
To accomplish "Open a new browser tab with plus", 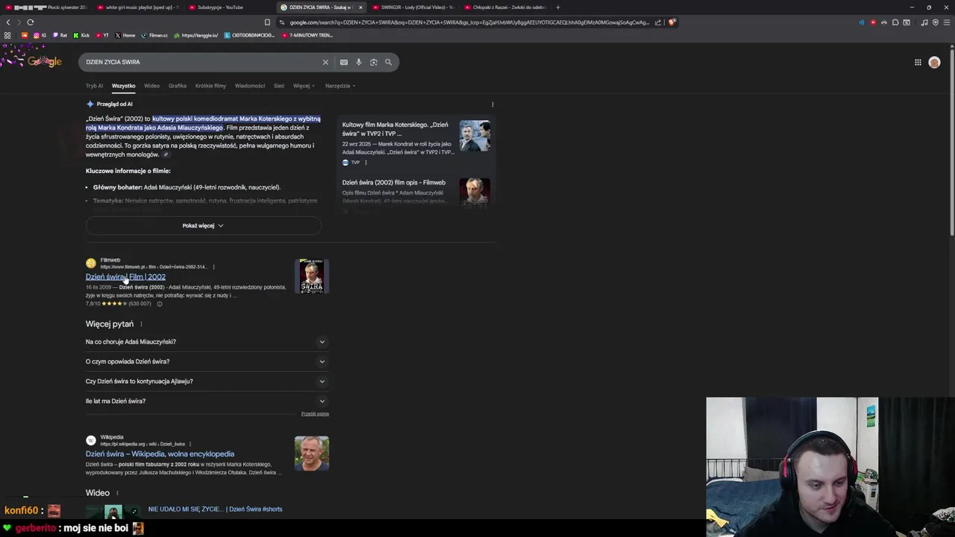I will pyautogui.click(x=557, y=7).
